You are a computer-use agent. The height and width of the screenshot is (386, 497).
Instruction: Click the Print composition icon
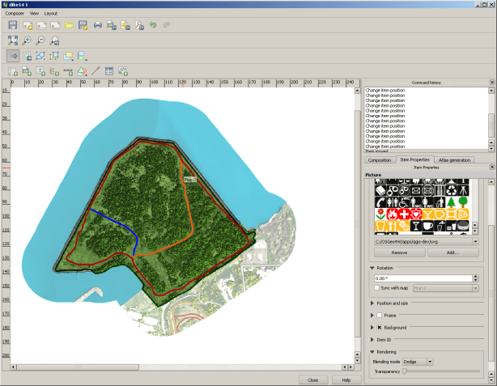[97, 26]
